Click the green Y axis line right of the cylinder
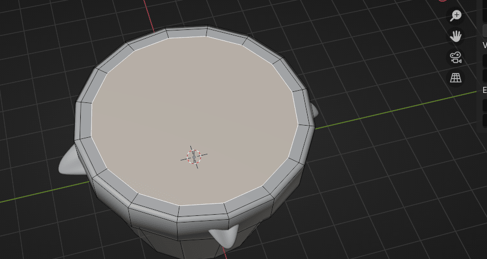The height and width of the screenshot is (259, 487). [x=387, y=110]
